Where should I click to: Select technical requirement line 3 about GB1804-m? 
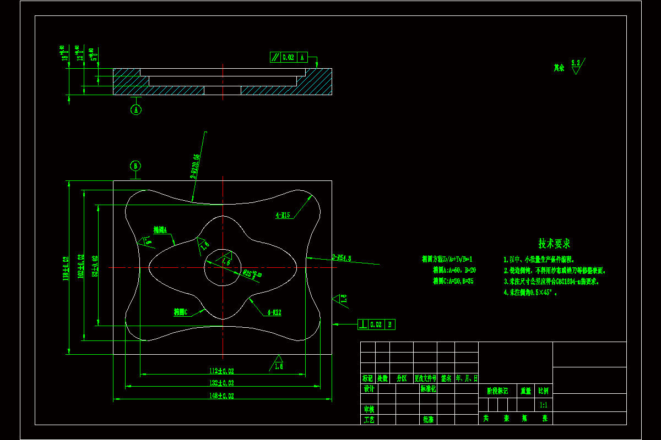[x=550, y=282]
